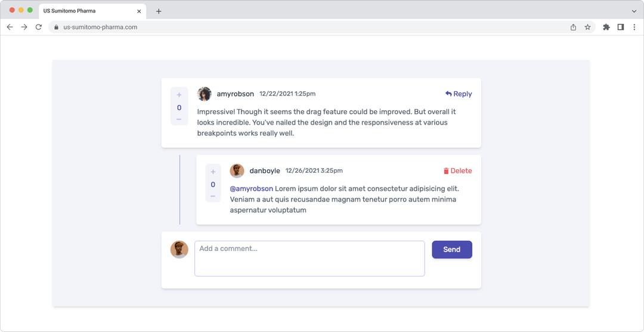Downvote amyrobson's comment with minus icon

[x=179, y=119]
